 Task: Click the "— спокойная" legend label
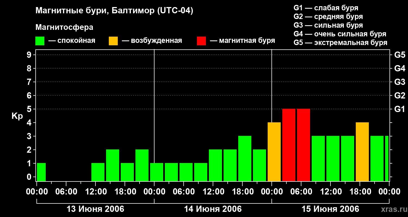pos(72,41)
